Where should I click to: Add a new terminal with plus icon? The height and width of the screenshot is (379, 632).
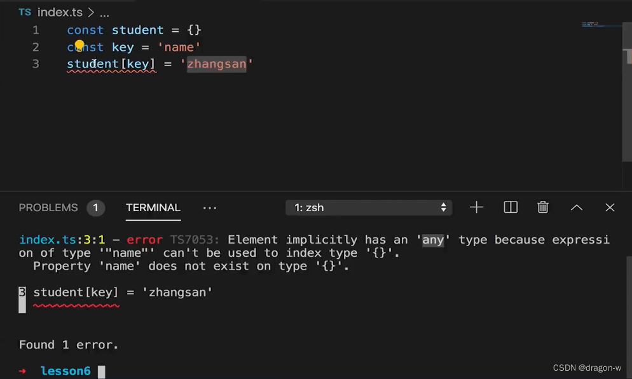(476, 208)
